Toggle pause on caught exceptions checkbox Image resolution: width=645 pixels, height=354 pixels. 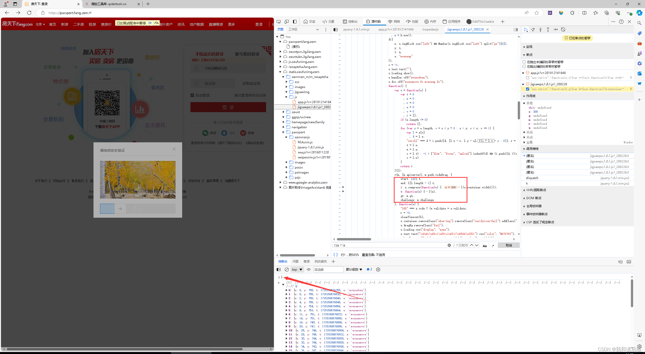(524, 66)
